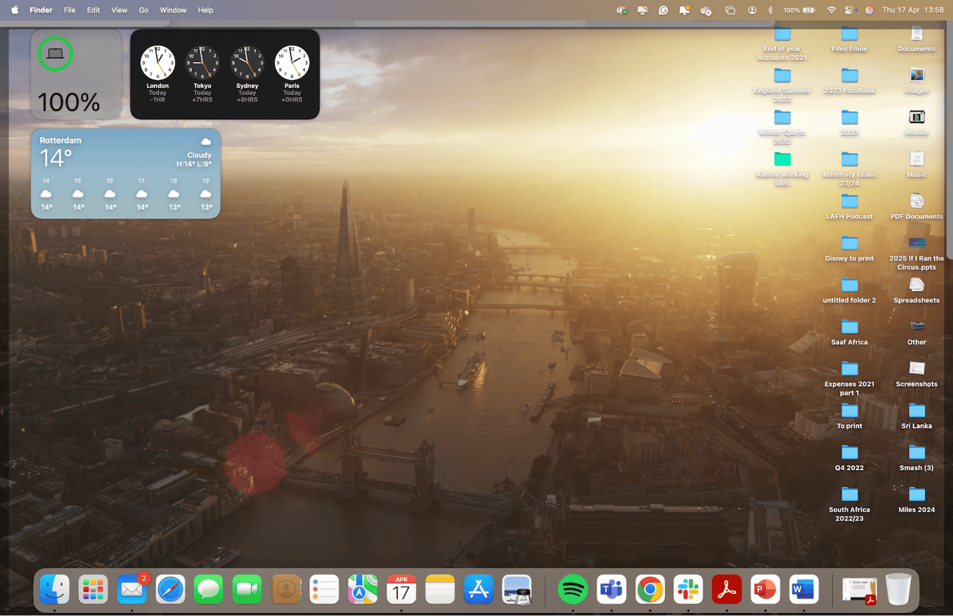
Task: Open Mail showing 2 unread messages
Action: click(131, 589)
